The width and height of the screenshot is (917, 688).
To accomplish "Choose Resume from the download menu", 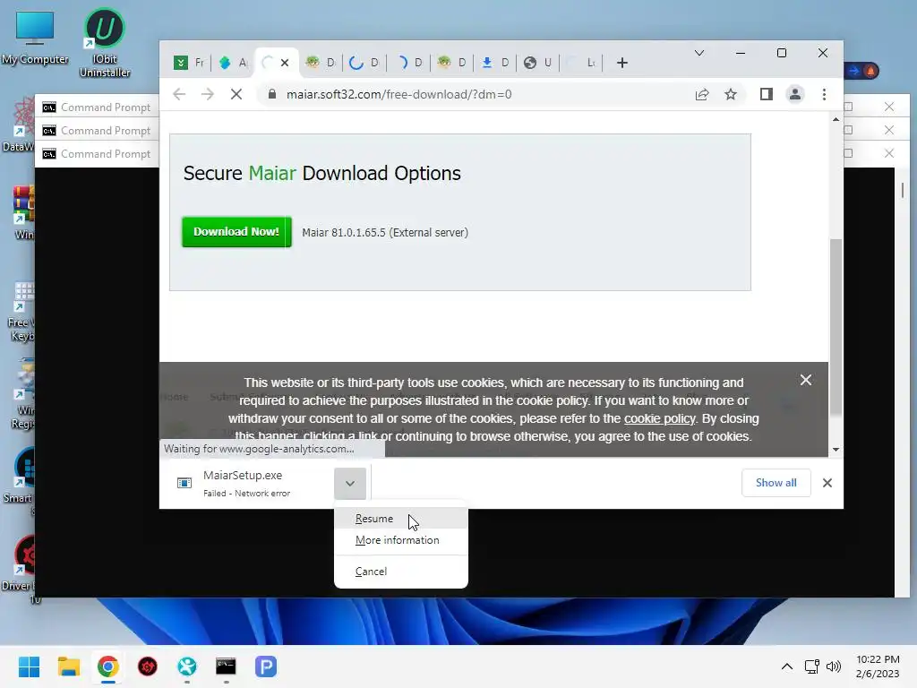I will click(401, 519).
